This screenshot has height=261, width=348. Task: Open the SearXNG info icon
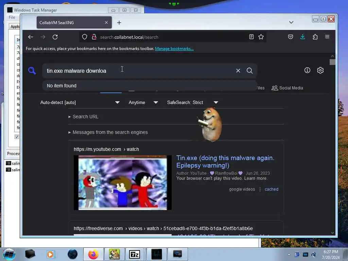point(307,70)
